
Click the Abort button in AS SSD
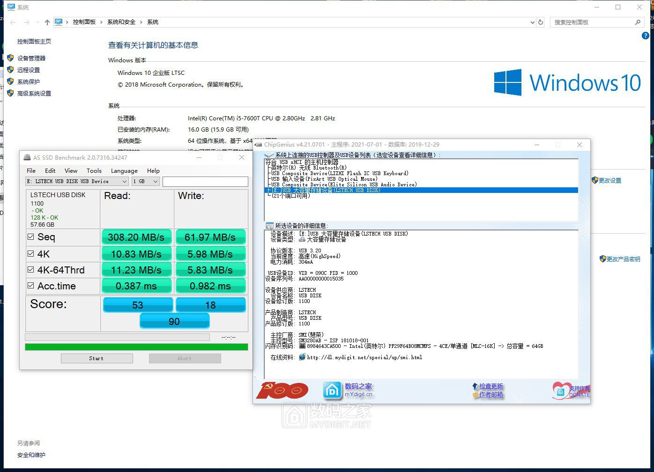(185, 358)
